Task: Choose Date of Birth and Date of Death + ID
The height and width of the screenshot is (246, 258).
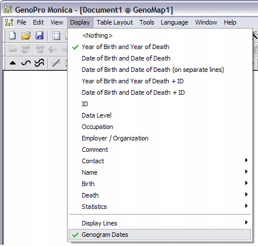Action: point(160,92)
